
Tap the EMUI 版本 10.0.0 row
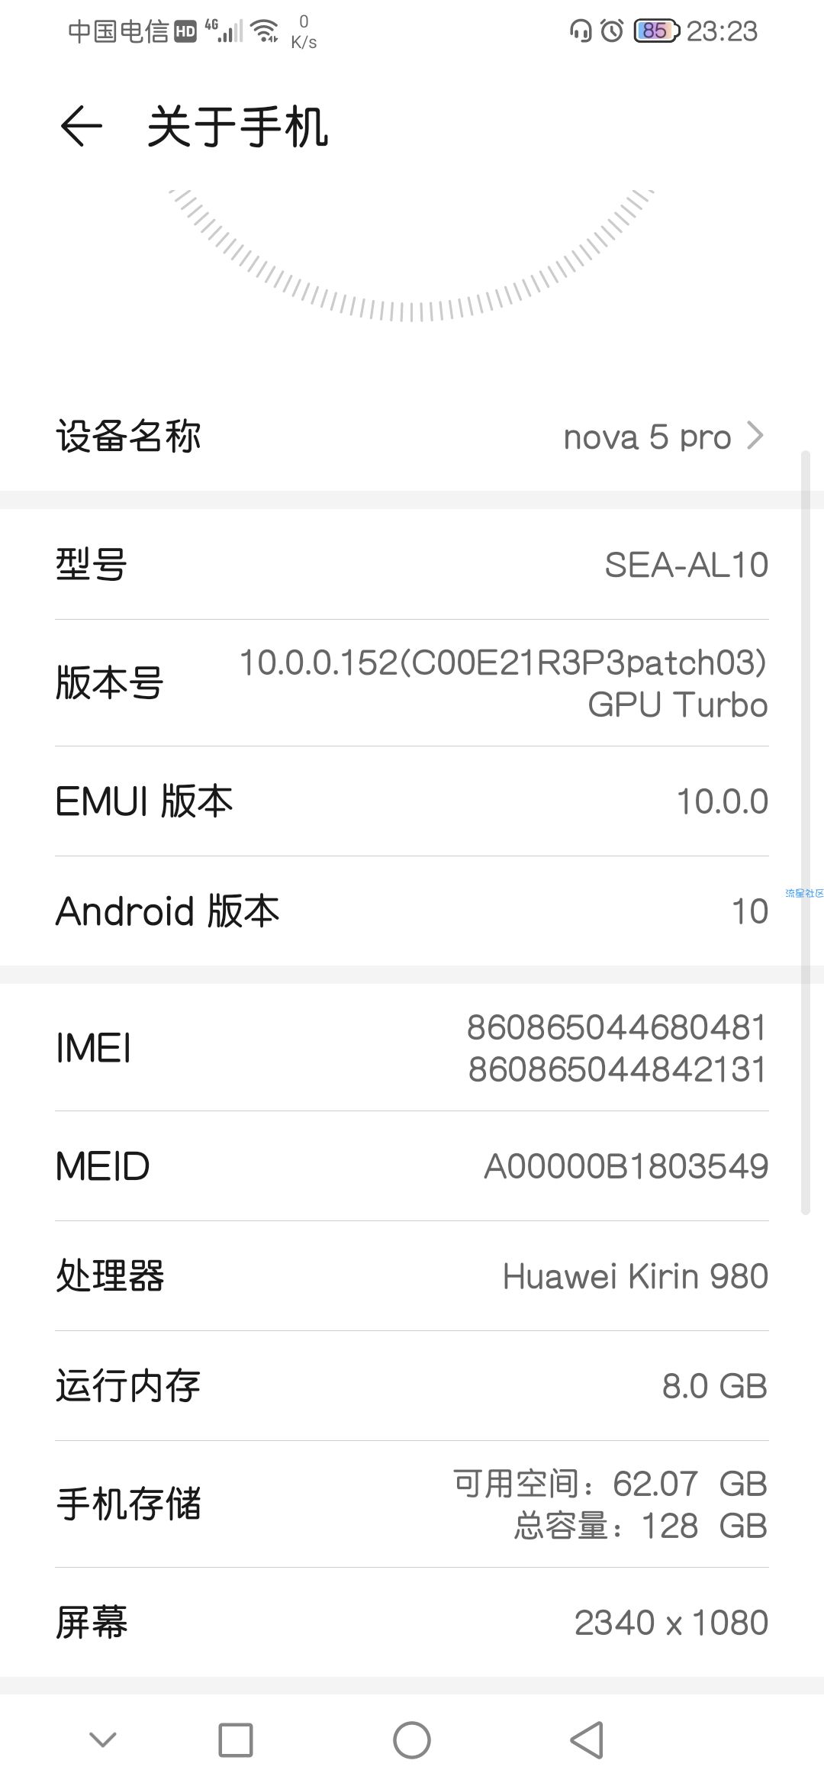click(412, 801)
